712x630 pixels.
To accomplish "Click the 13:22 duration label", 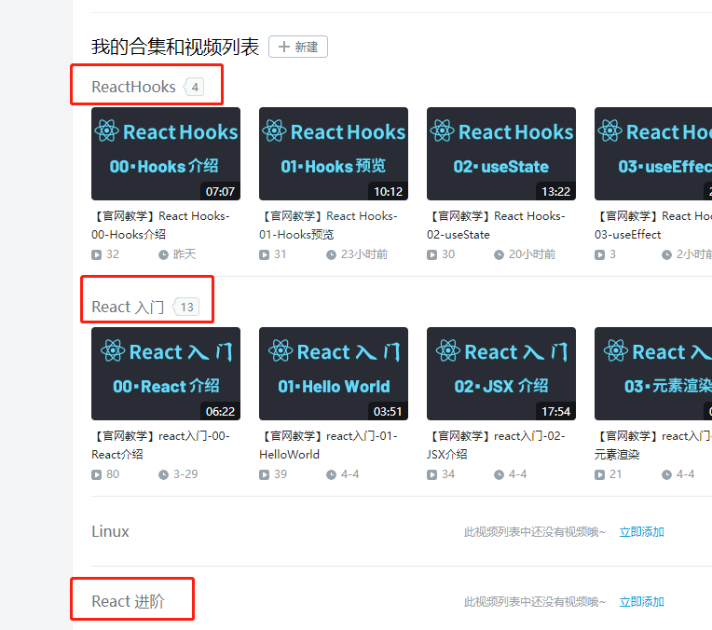I will click(555, 192).
